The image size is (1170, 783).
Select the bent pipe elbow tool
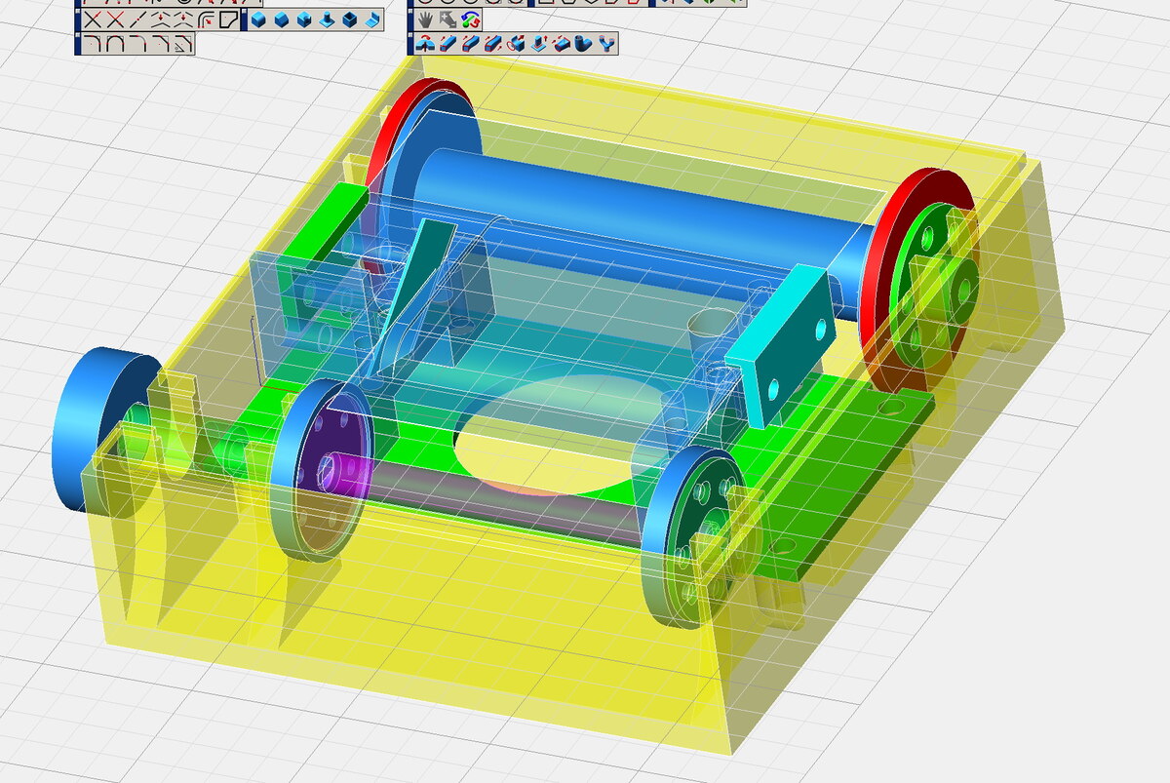[x=585, y=43]
